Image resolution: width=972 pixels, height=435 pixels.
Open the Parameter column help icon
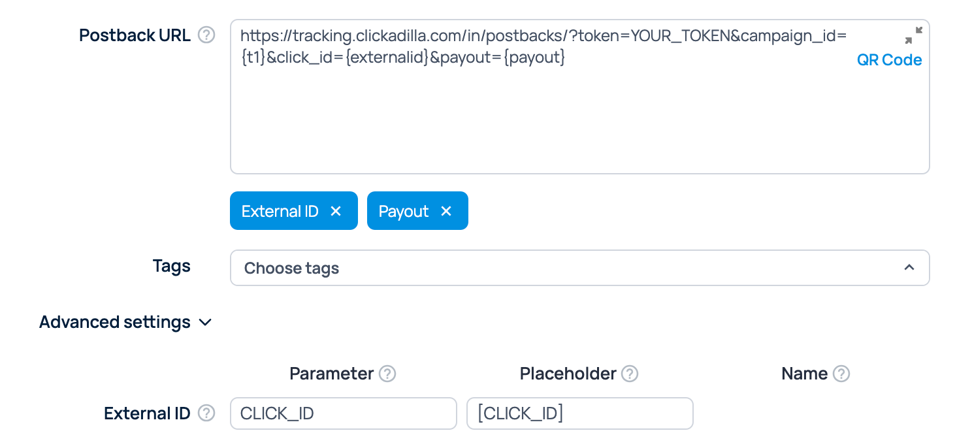point(387,373)
